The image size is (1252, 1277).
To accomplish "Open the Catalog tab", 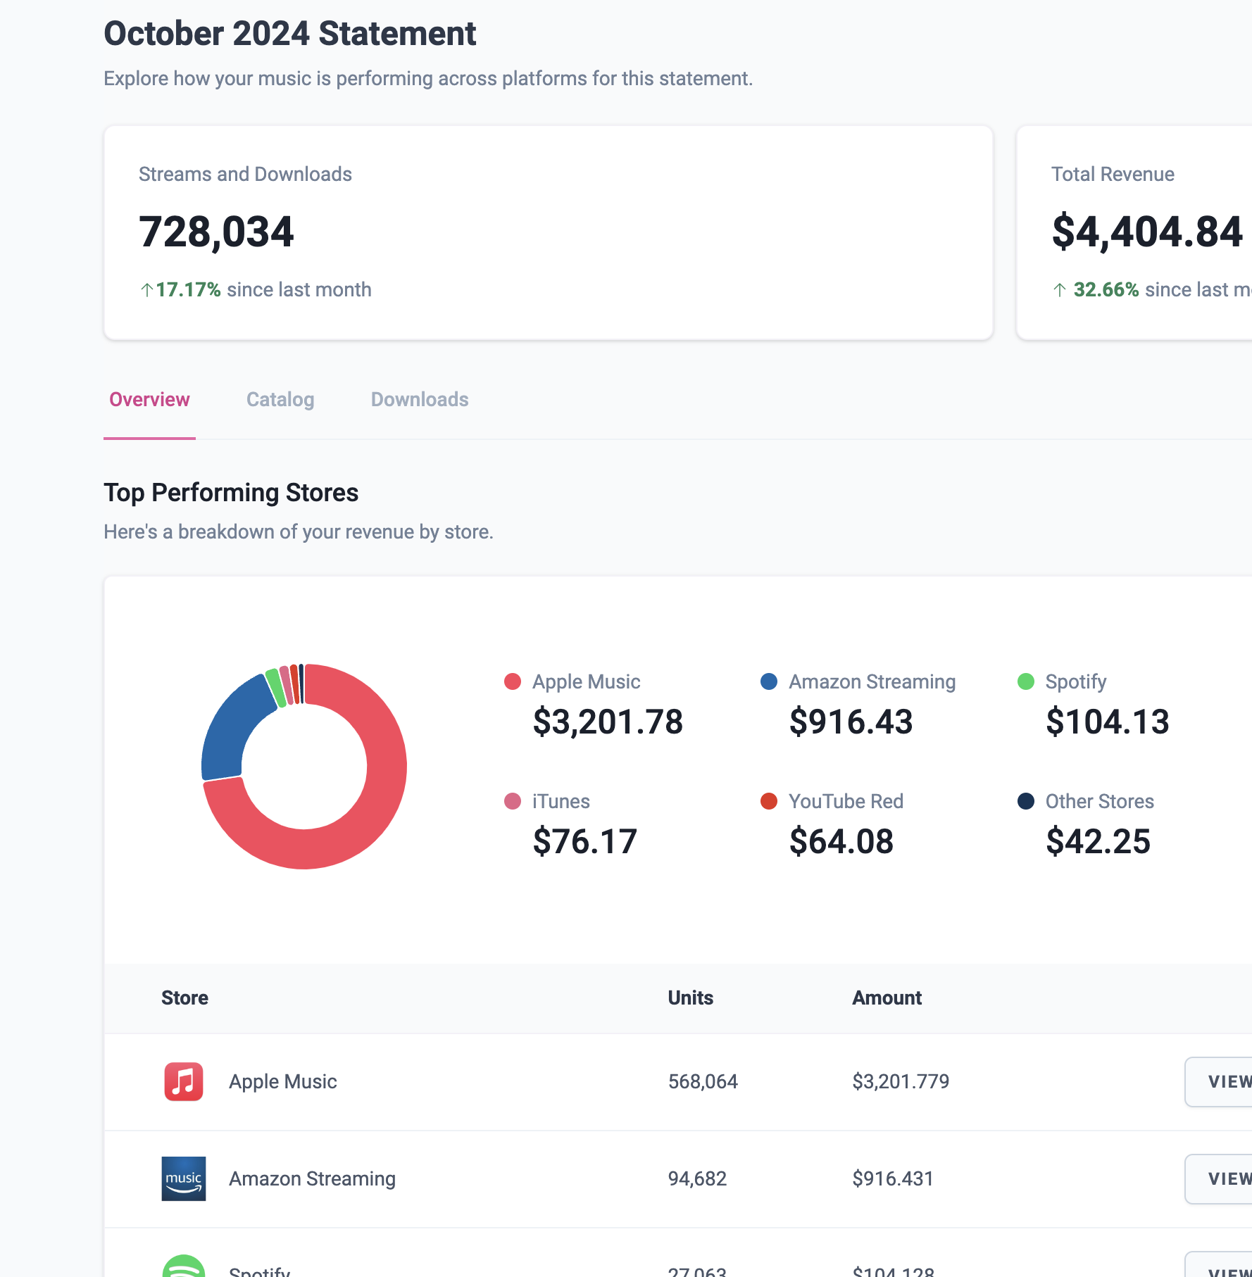I will 280,399.
